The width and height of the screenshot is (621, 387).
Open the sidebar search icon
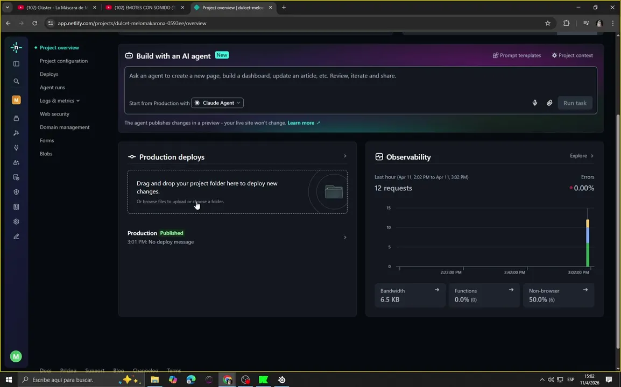pyautogui.click(x=16, y=81)
